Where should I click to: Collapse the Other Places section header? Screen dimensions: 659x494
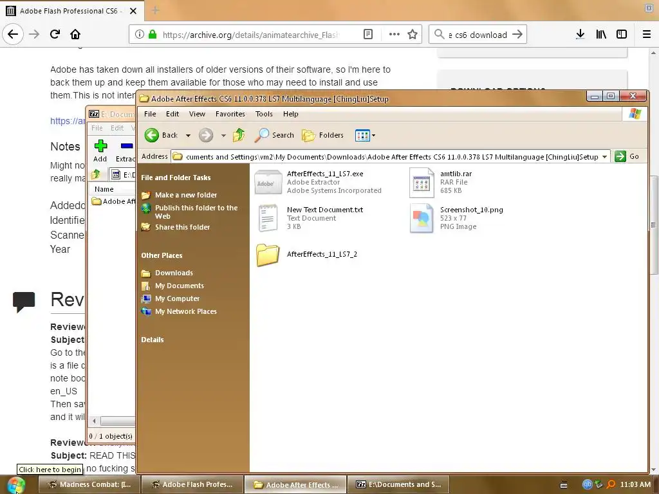[162, 255]
